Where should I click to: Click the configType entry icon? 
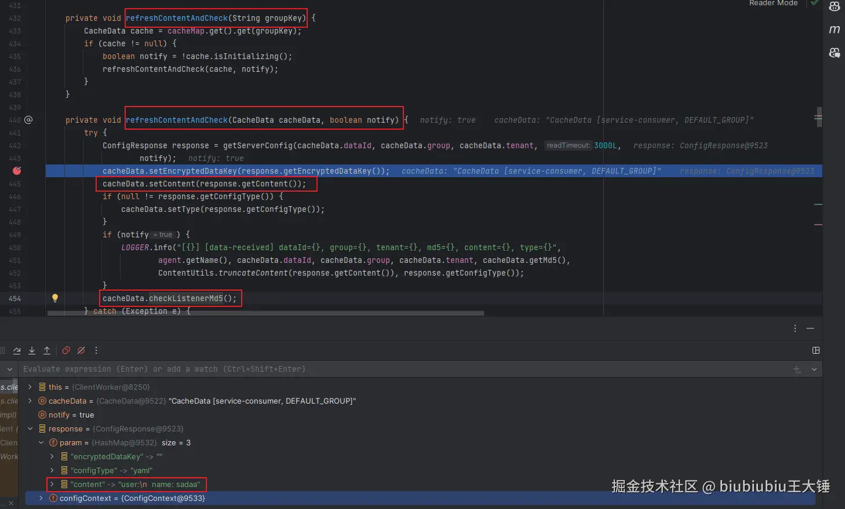(x=64, y=470)
